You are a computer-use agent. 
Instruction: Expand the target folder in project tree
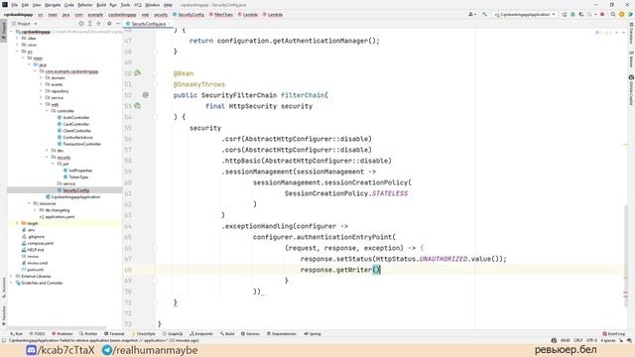pos(17,223)
